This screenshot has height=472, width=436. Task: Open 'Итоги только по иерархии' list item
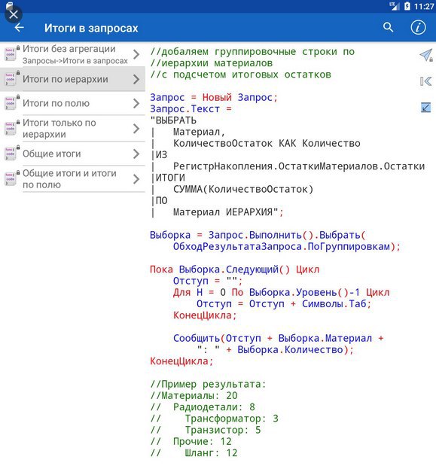point(72,129)
